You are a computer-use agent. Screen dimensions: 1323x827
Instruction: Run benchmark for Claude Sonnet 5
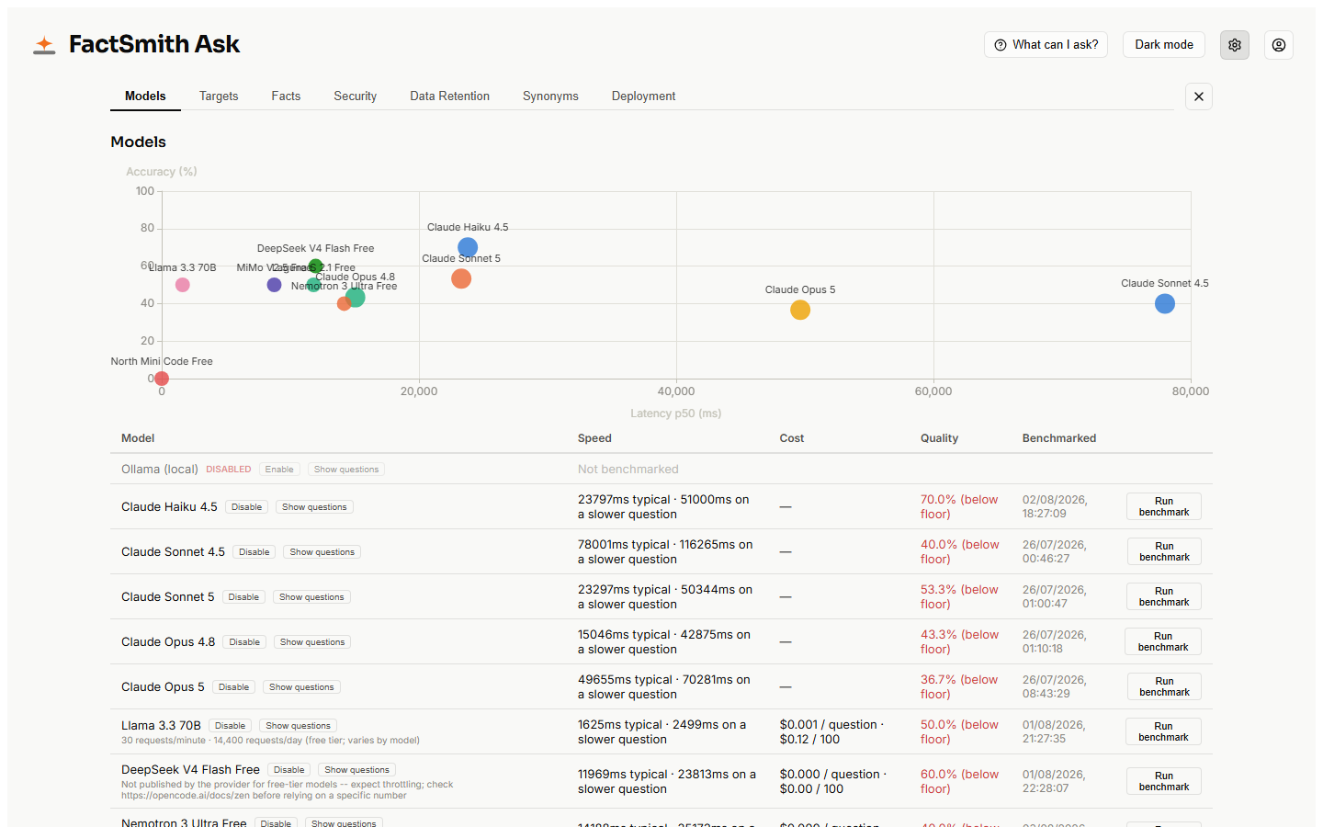pyautogui.click(x=1164, y=597)
